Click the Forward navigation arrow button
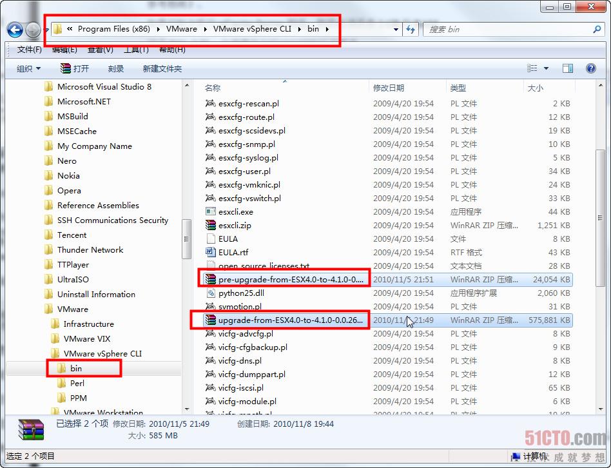 33,30
